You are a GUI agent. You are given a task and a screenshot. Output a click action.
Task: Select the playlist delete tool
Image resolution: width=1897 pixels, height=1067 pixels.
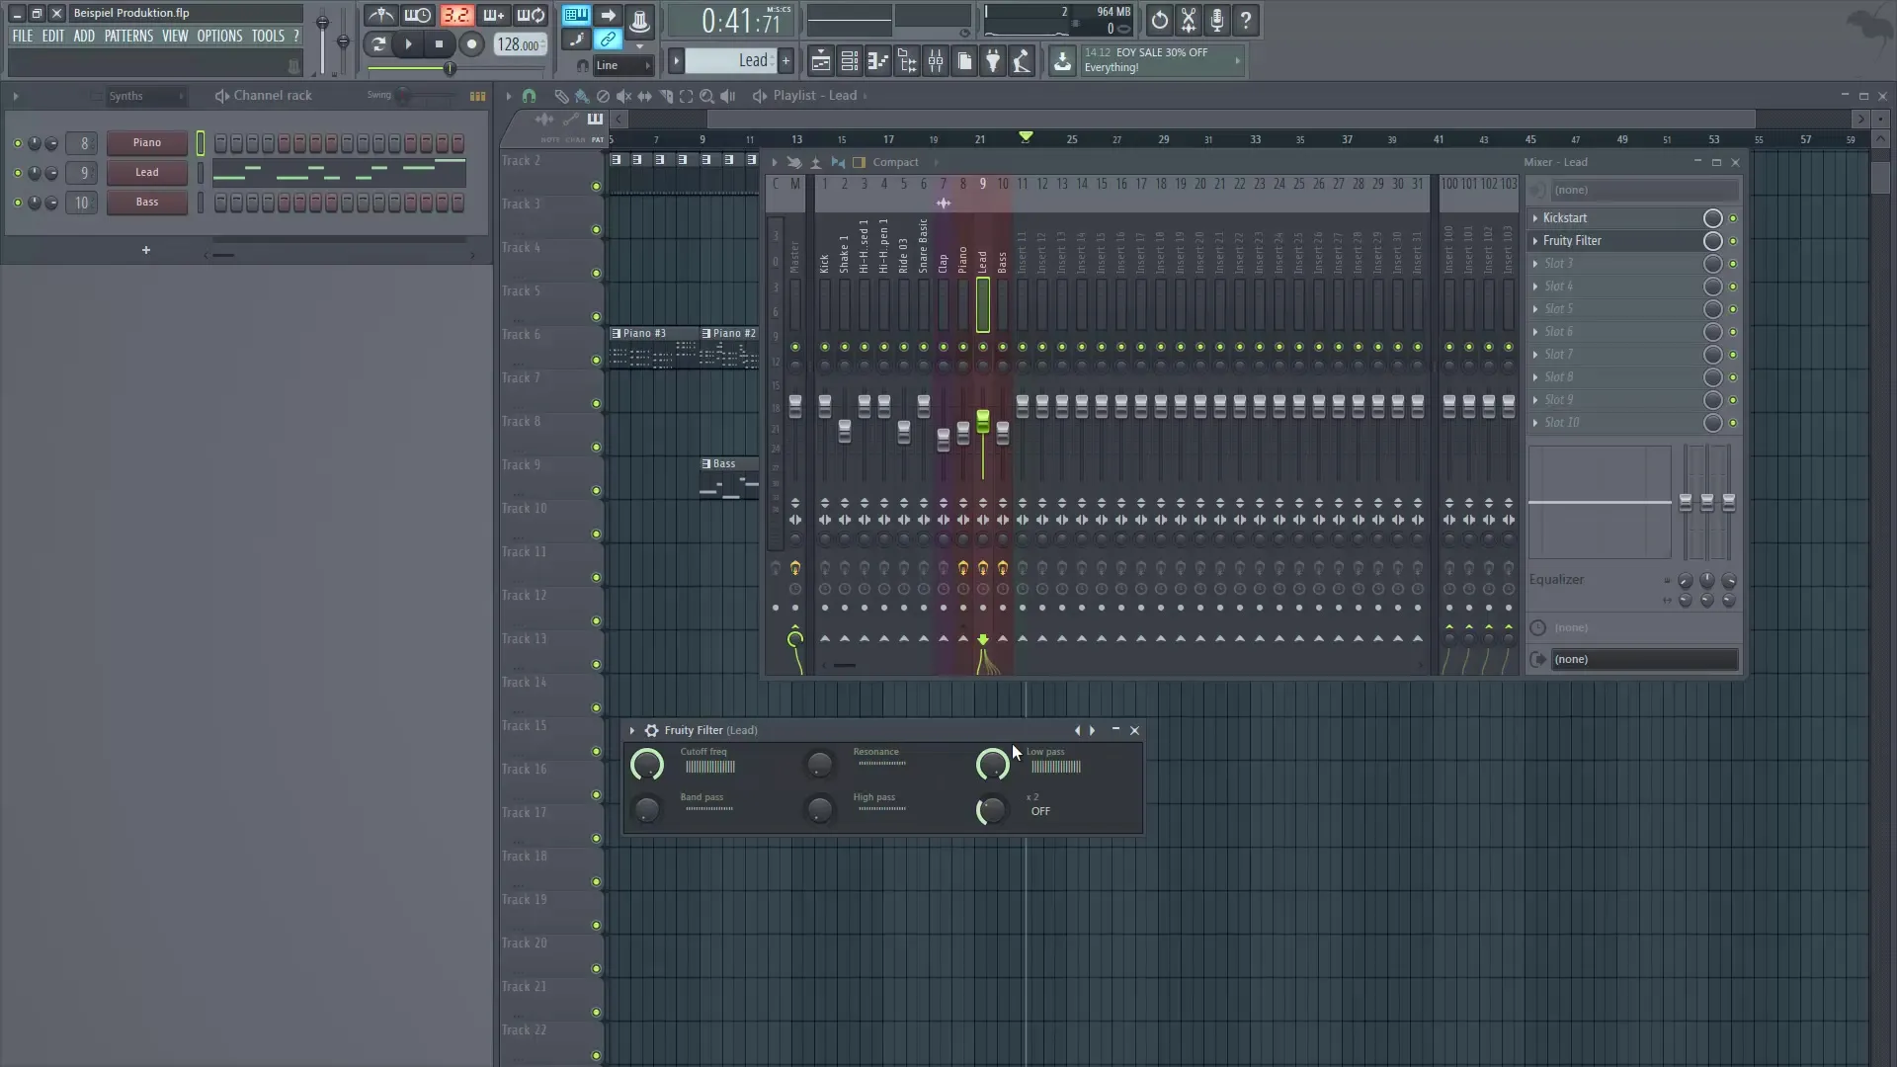point(603,96)
